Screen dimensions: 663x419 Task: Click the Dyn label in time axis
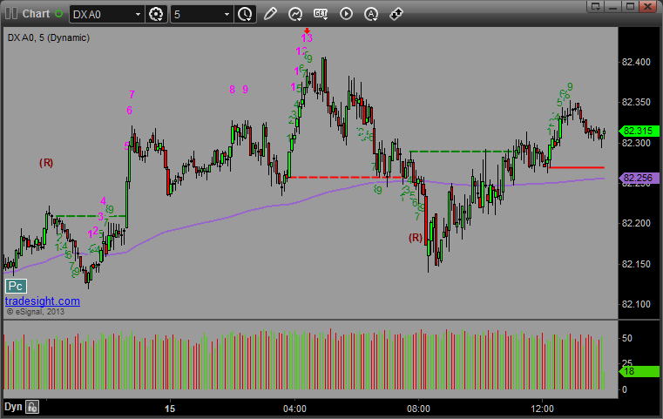13,407
